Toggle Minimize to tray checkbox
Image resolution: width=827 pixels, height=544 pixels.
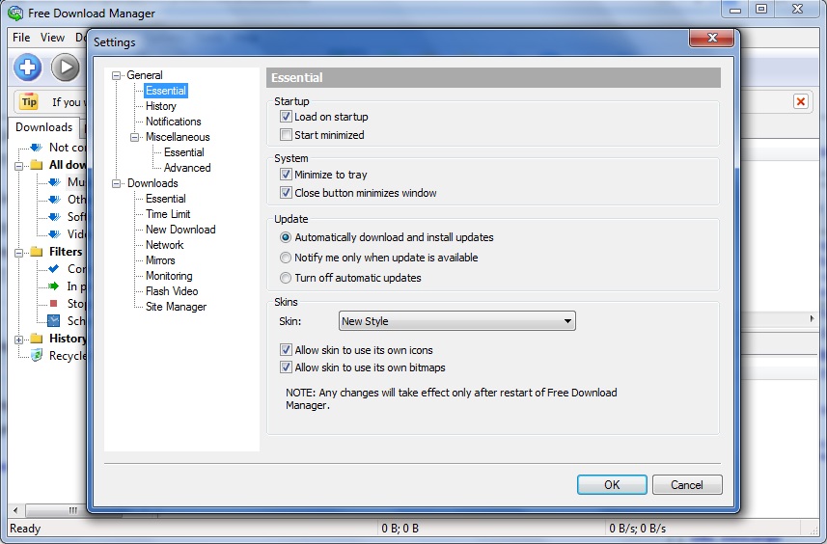click(x=286, y=175)
